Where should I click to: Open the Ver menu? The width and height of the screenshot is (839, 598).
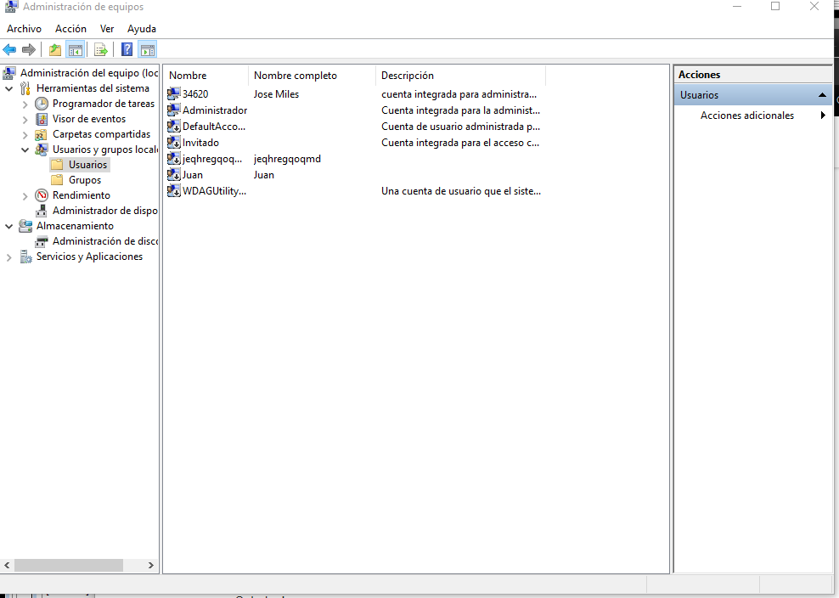point(106,28)
